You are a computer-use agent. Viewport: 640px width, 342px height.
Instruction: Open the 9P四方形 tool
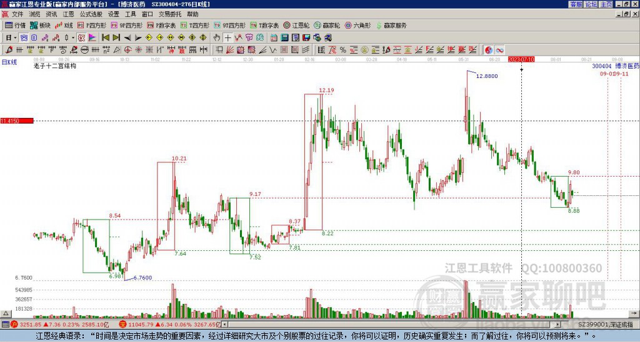pos(126,25)
